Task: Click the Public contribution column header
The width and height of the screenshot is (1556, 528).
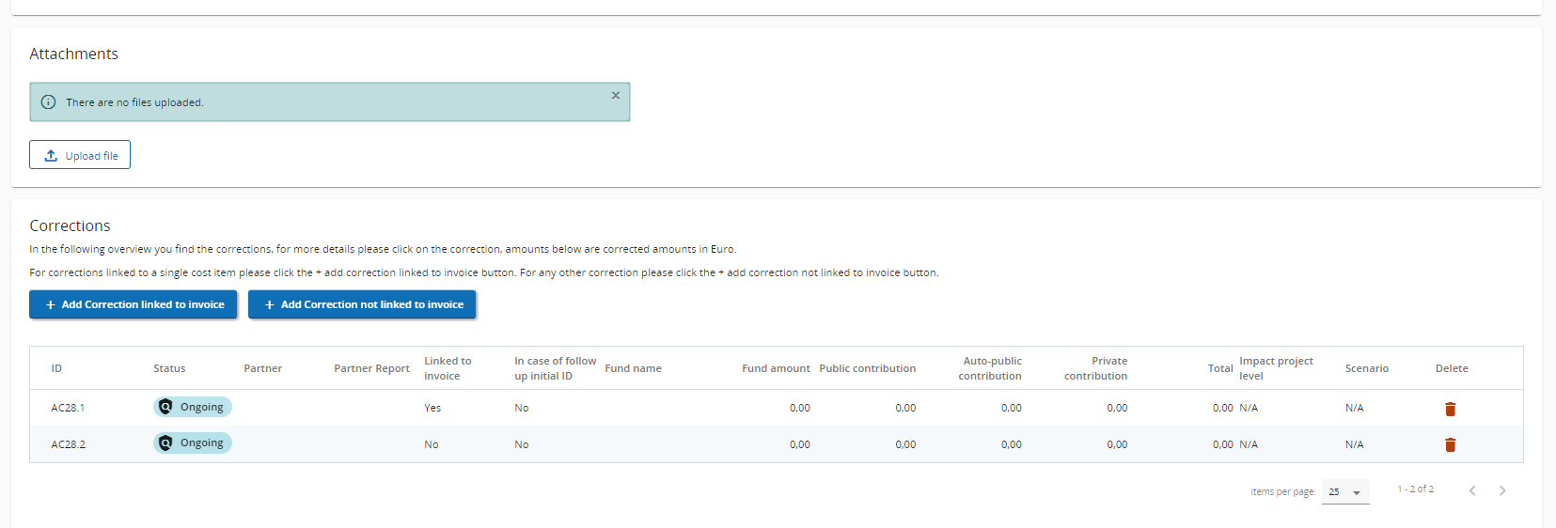Action: coord(867,368)
